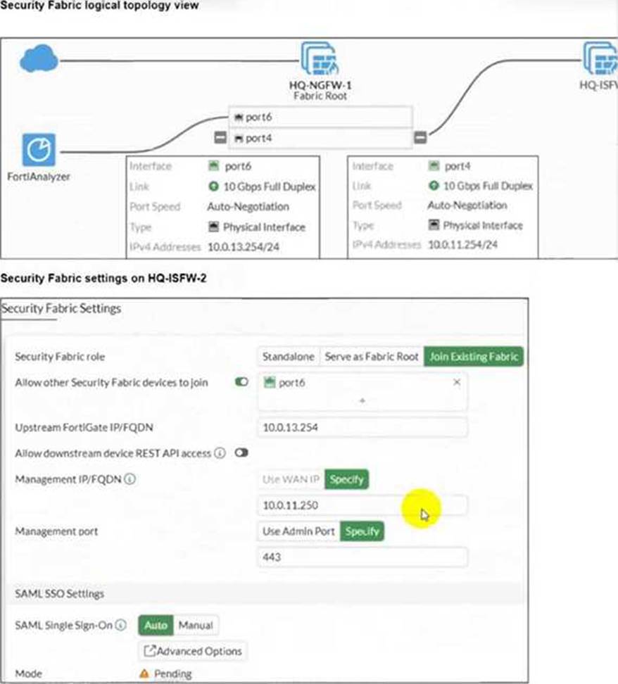
Task: Click port6 interface icon in left tooltip
Action: coord(213,166)
